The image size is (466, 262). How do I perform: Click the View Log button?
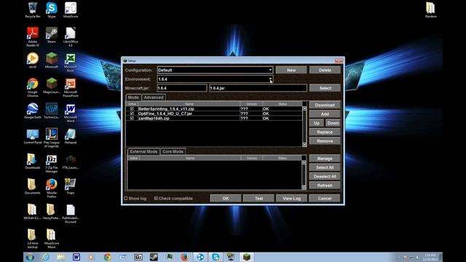point(291,199)
